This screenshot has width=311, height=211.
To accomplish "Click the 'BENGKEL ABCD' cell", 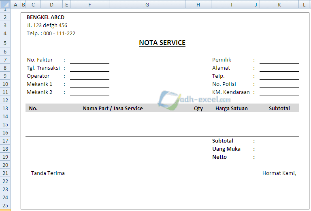I will pos(46,17).
